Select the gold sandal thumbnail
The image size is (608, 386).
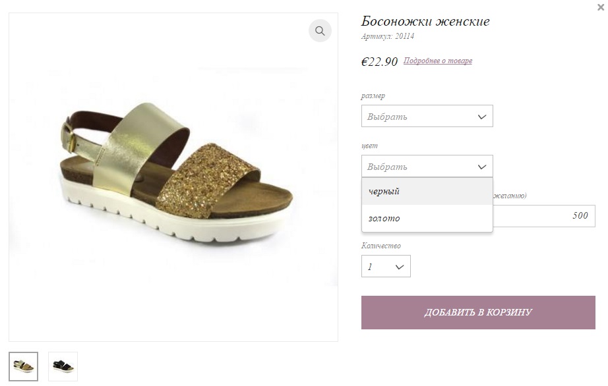(23, 366)
